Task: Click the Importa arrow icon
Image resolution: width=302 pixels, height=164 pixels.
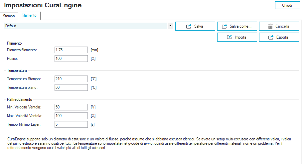Action: (229, 37)
